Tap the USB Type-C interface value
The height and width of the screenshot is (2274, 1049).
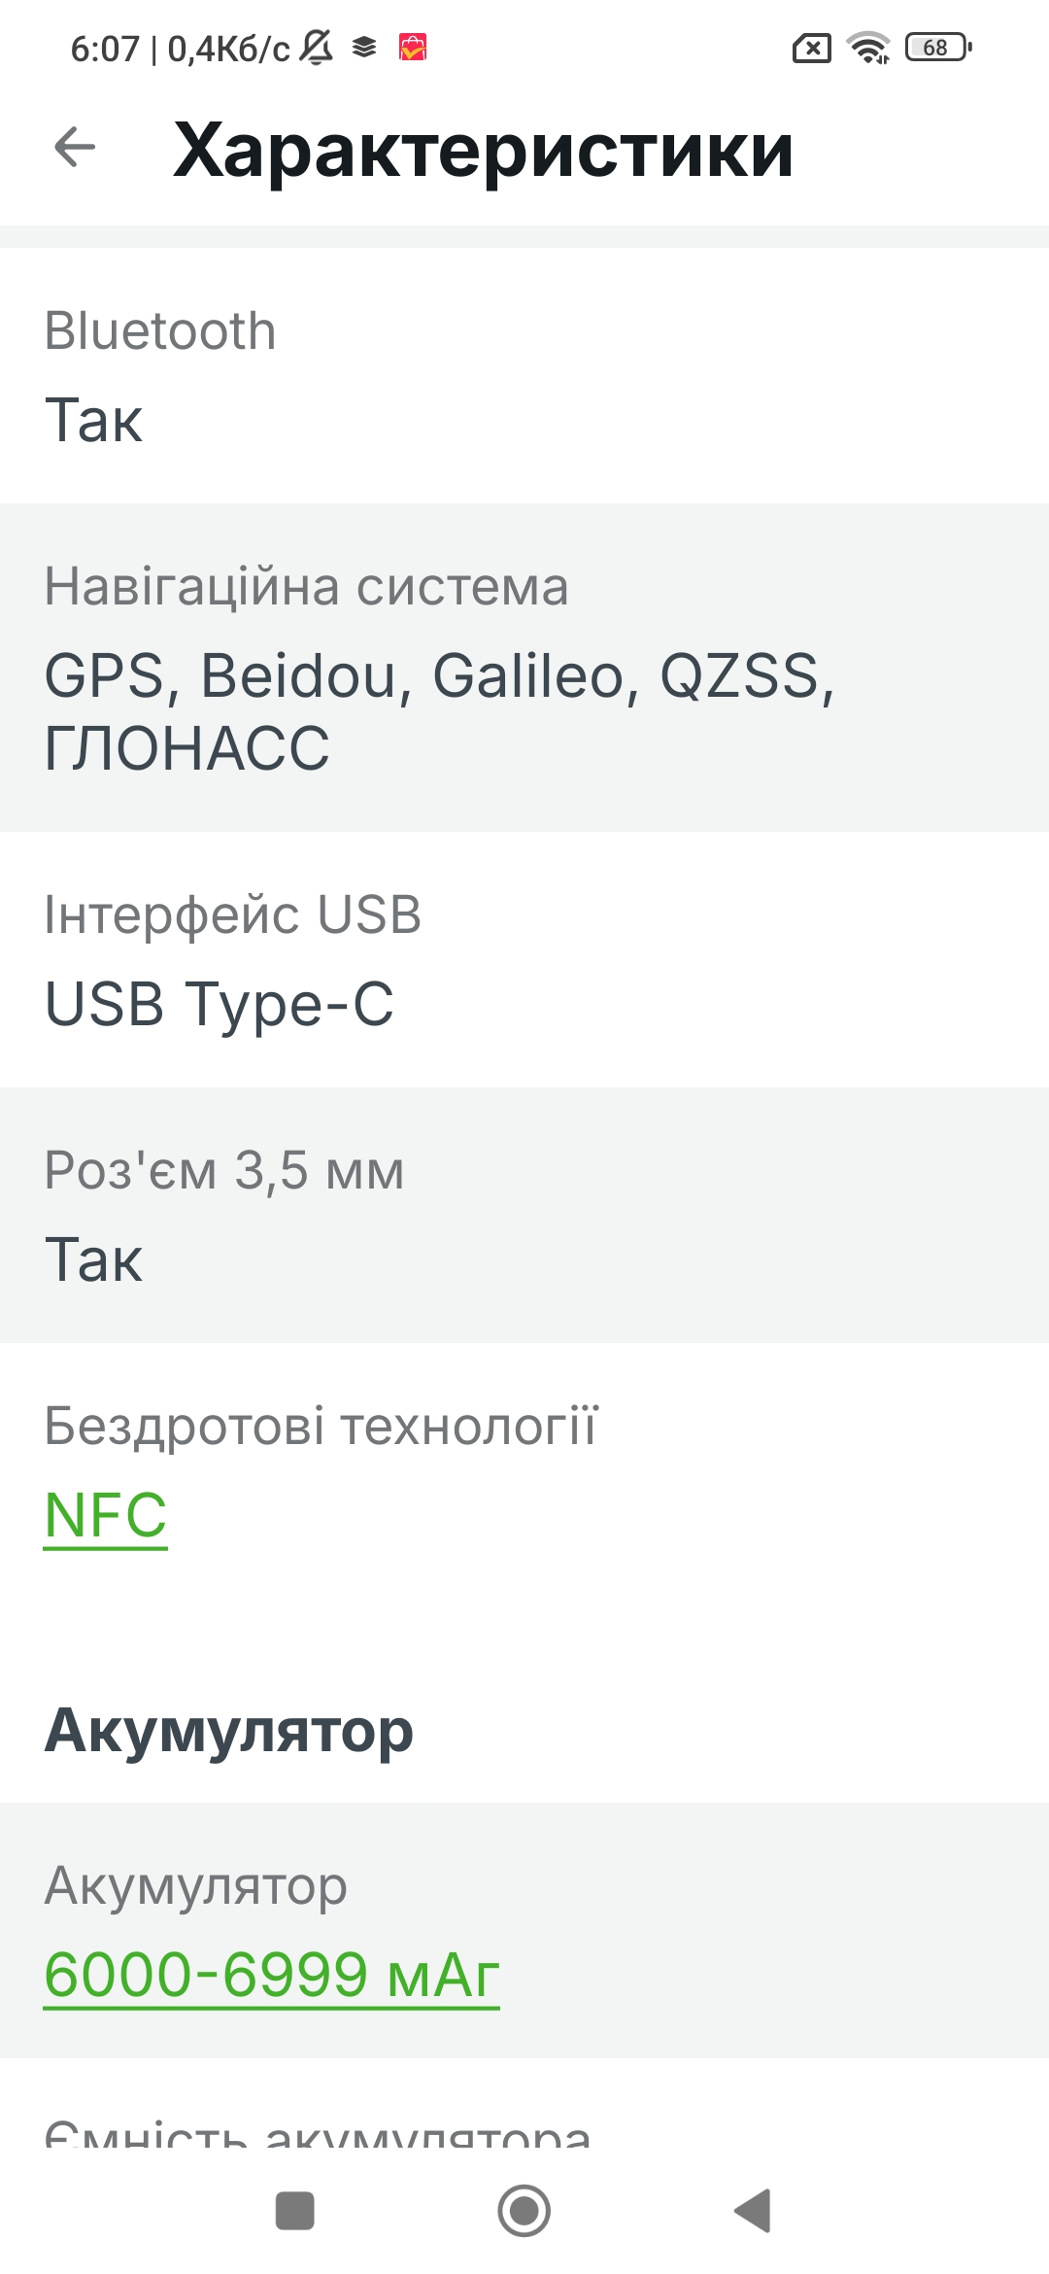[220, 1004]
